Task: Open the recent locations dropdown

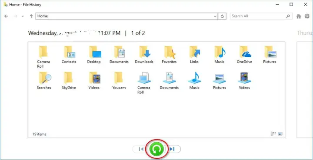Action: pyautogui.click(x=23, y=16)
